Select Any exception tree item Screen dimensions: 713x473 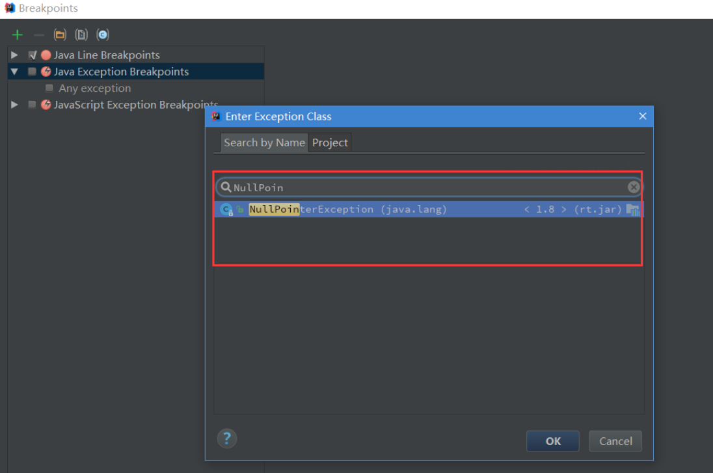point(94,88)
